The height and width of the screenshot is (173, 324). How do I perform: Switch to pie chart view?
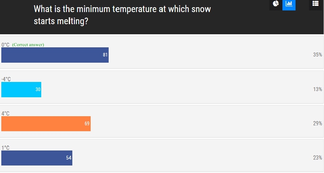pos(276,4)
